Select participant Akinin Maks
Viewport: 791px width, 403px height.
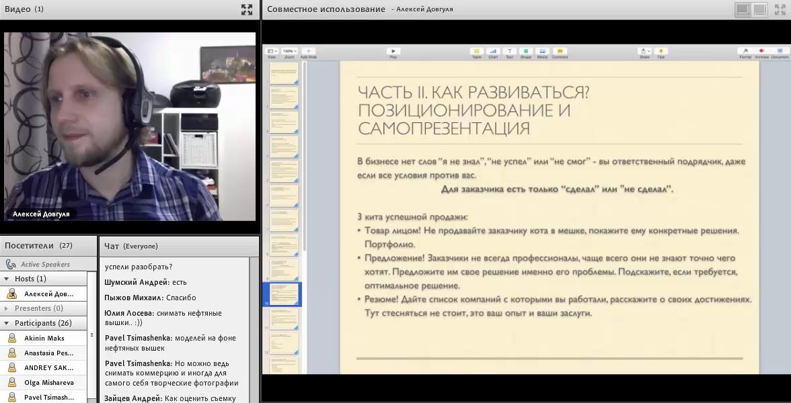[x=43, y=338]
